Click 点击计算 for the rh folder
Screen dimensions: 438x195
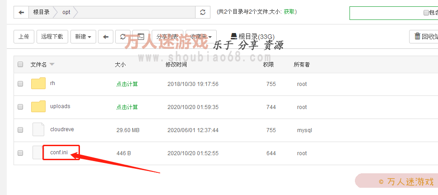[127, 84]
